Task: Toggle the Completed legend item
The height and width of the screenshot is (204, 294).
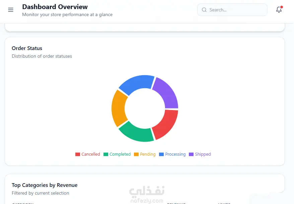Action: pos(117,154)
